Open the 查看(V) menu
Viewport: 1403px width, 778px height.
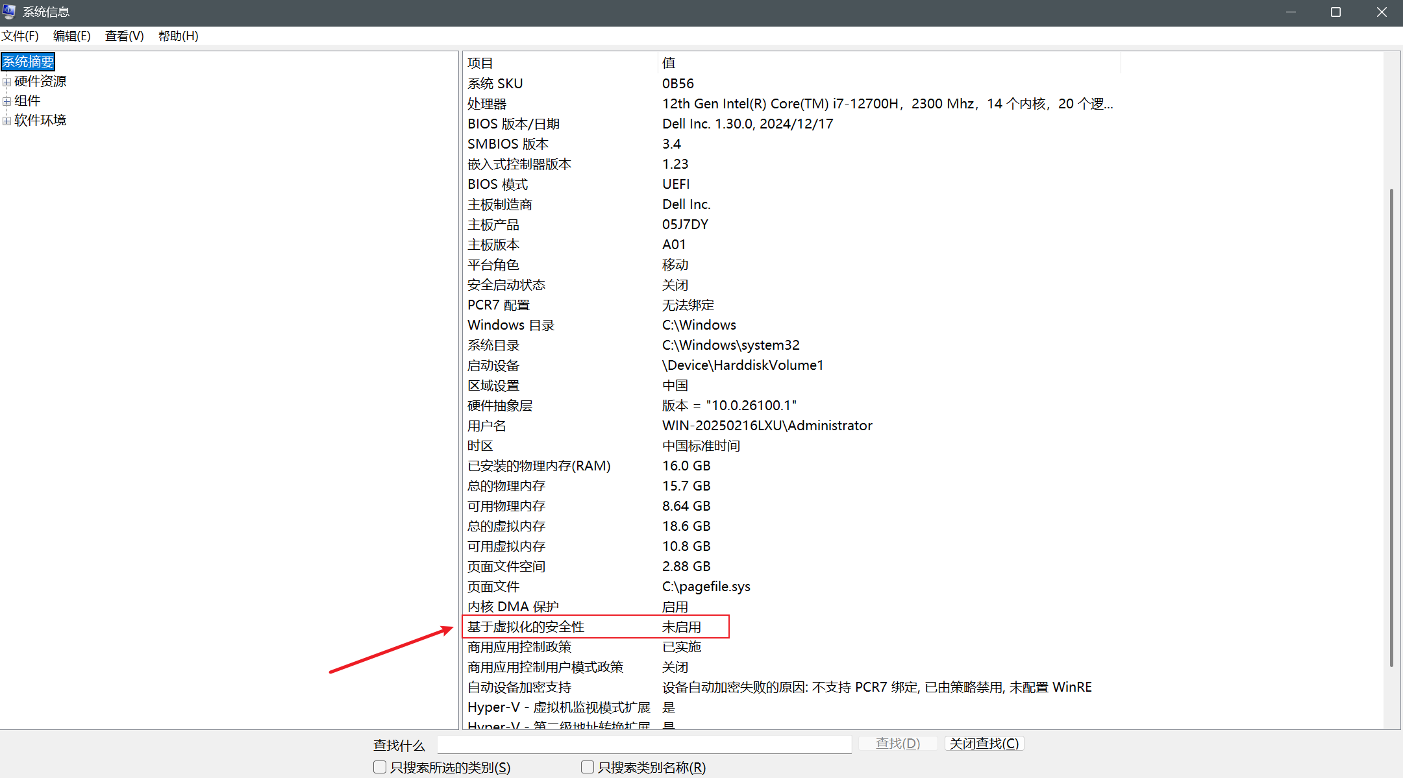pos(124,36)
